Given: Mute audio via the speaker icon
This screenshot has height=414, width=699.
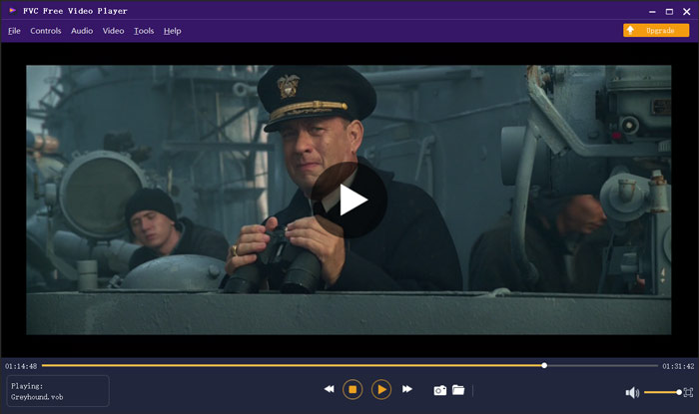Looking at the screenshot, I should 632,393.
